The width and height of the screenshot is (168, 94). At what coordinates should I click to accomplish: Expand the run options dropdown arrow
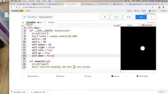(x=45, y=22)
